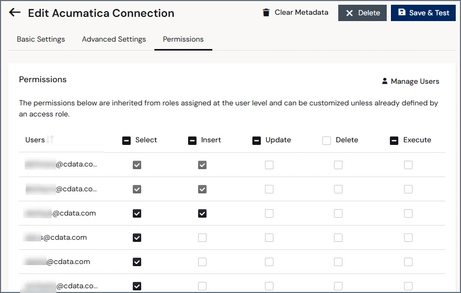Uncheck Insert for the first user row
Viewport: 461px width, 293px height.
(202, 165)
